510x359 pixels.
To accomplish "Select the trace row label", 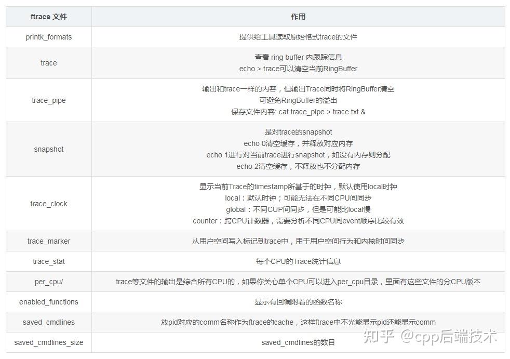I will (x=48, y=62).
